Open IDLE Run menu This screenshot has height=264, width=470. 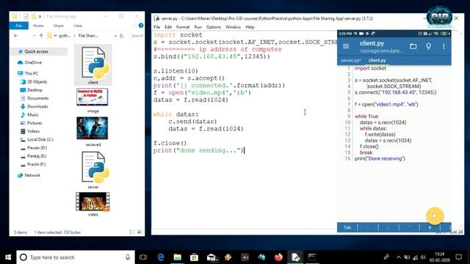coord(198,27)
